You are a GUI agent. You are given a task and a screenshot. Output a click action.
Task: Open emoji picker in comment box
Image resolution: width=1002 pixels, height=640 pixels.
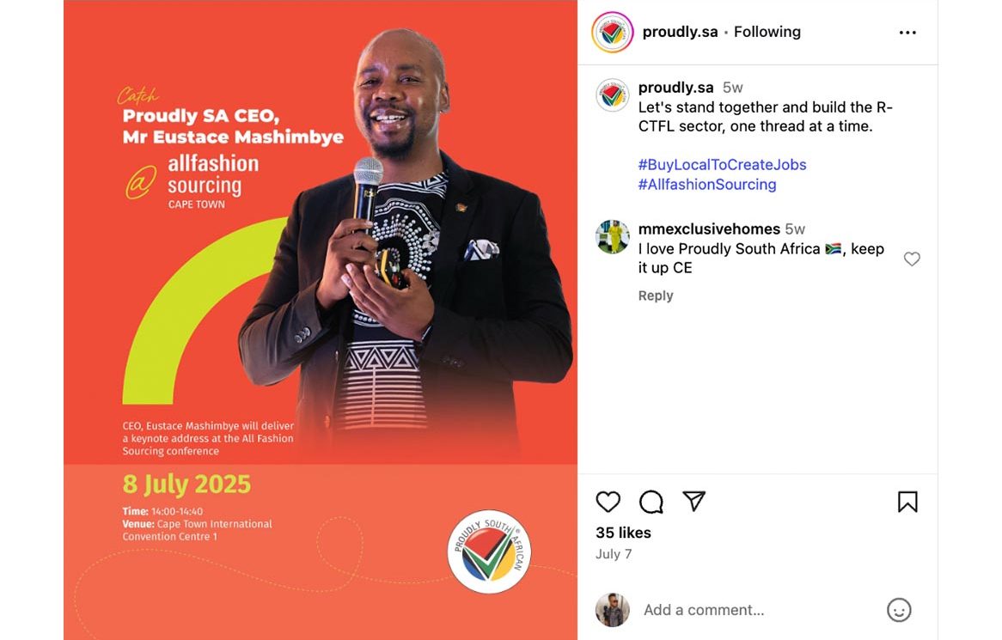899,610
